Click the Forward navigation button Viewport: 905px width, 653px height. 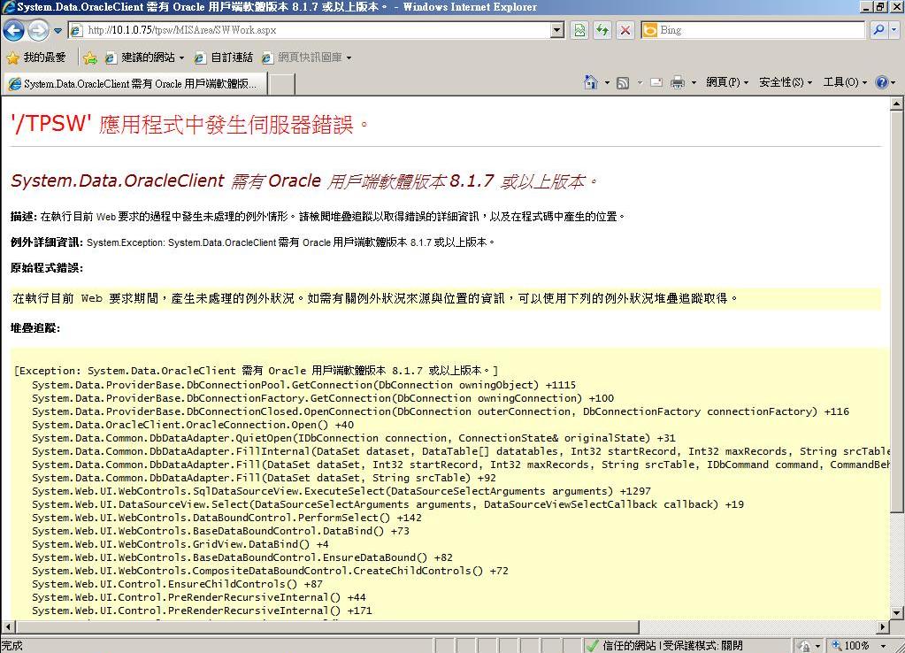[x=38, y=29]
